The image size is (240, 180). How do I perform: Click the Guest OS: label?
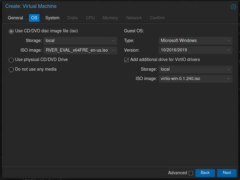click(x=134, y=31)
